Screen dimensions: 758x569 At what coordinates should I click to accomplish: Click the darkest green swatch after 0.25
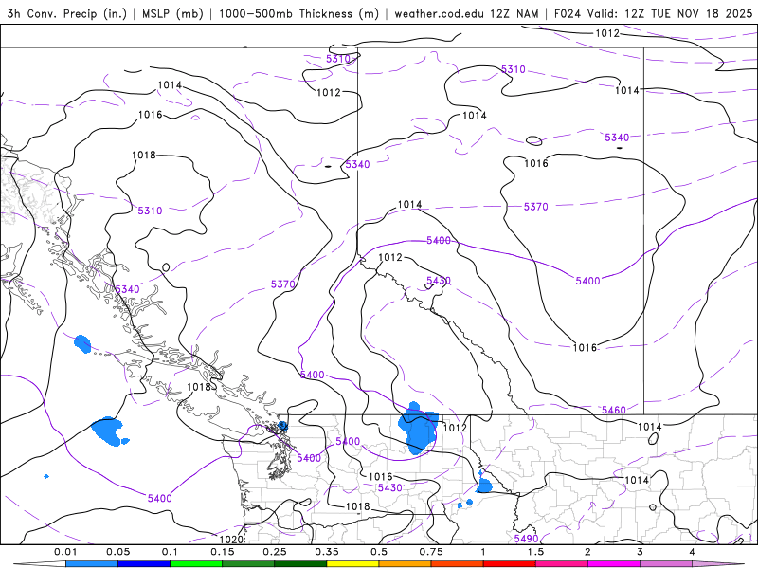click(x=300, y=564)
